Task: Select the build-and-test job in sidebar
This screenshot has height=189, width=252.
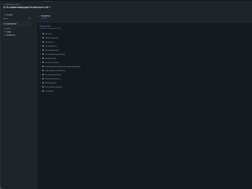Action: [x=17, y=24]
